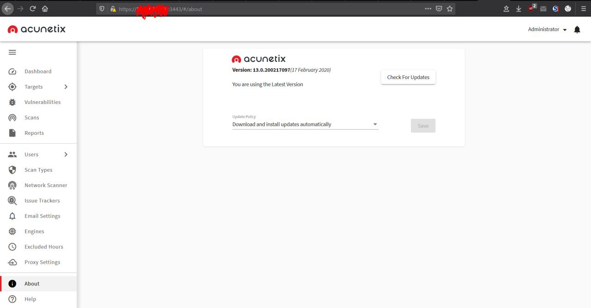Click the hamburger menu icon in sidebar
This screenshot has height=308, width=591.
(x=12, y=52)
